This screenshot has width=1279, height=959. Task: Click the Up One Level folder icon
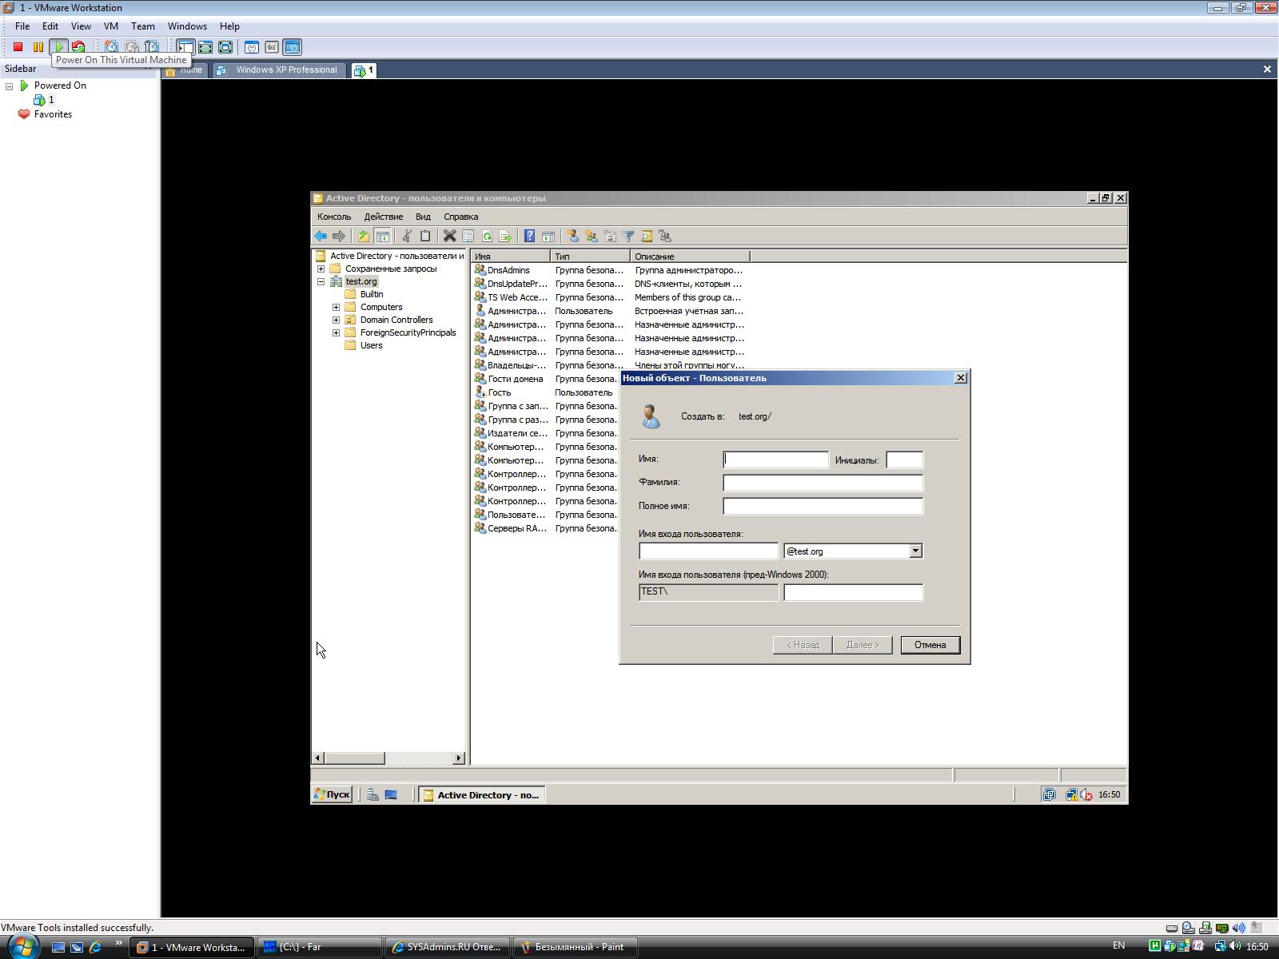364,236
